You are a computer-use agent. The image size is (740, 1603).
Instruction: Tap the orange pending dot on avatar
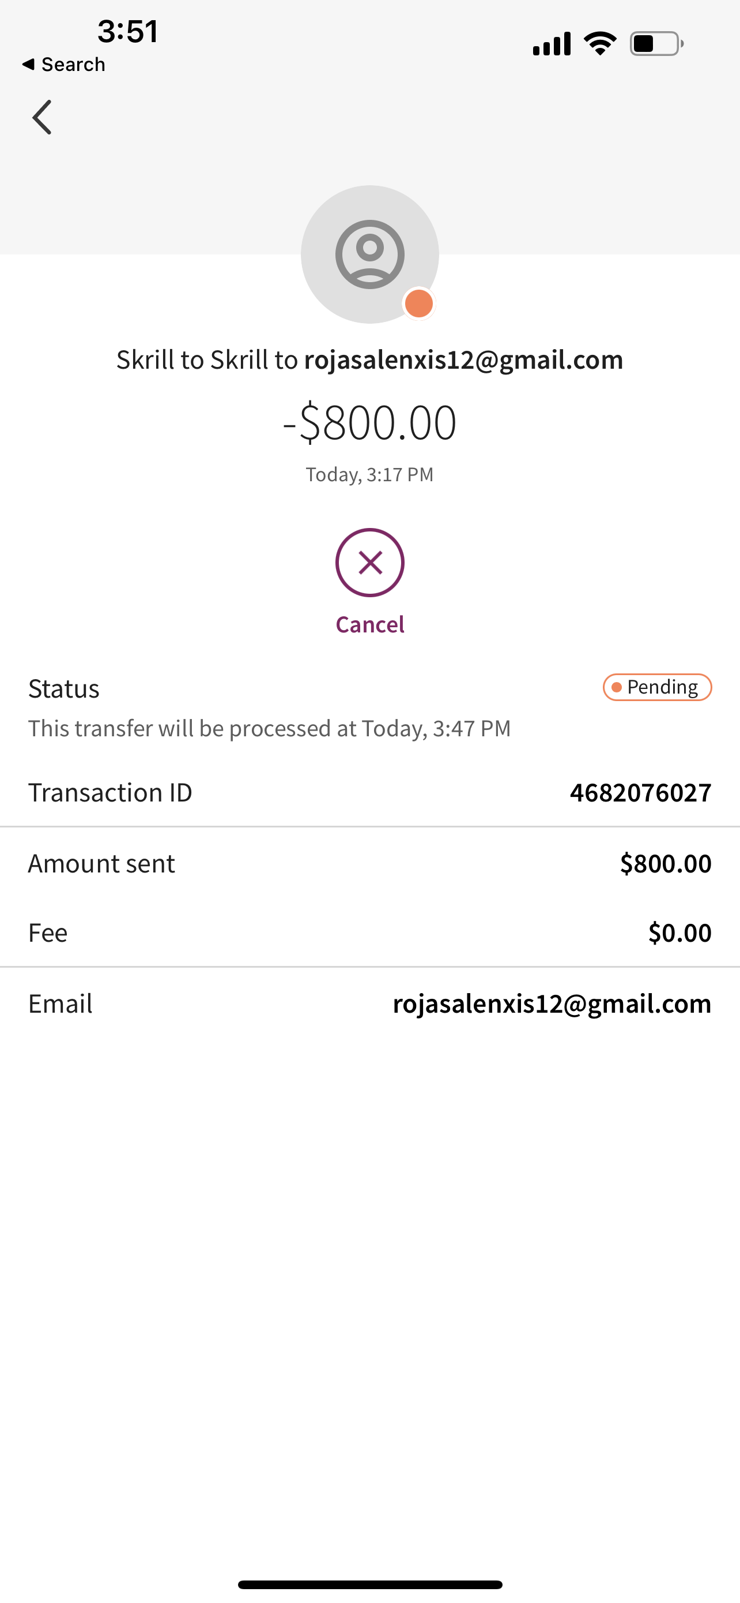click(419, 304)
